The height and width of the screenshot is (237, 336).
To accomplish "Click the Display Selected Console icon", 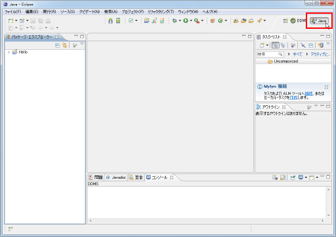I will click(301, 177).
